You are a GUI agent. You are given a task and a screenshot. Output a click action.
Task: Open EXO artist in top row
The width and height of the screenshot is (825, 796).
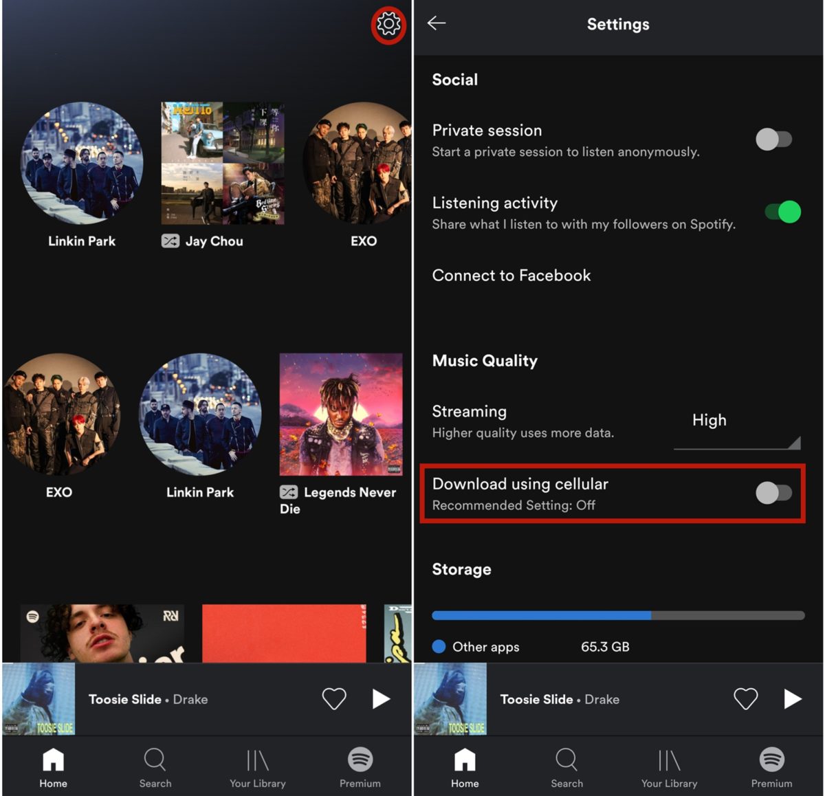click(x=357, y=163)
